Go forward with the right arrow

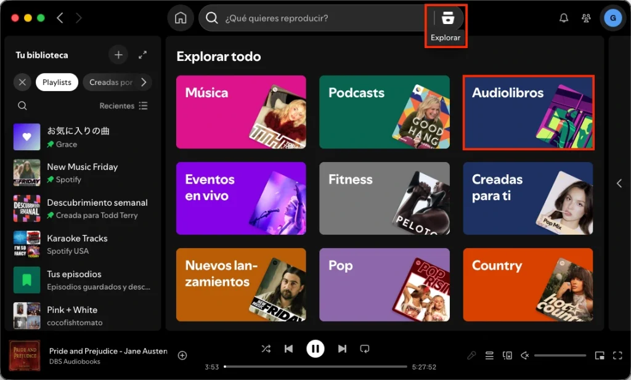point(79,18)
